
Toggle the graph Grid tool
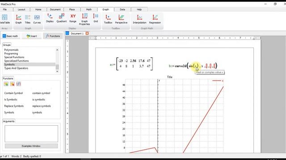pyautogui.click(x=96, y=18)
